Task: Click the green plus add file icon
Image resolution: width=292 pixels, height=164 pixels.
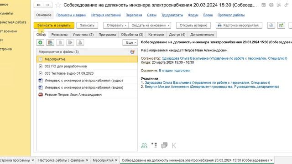Action: tap(40, 42)
